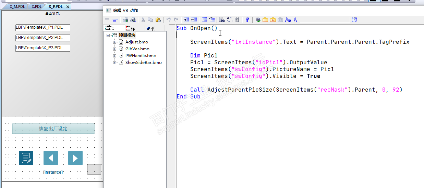Click the LBP\Template\X_P2.PDL field
424x188 pixels.
(43, 38)
